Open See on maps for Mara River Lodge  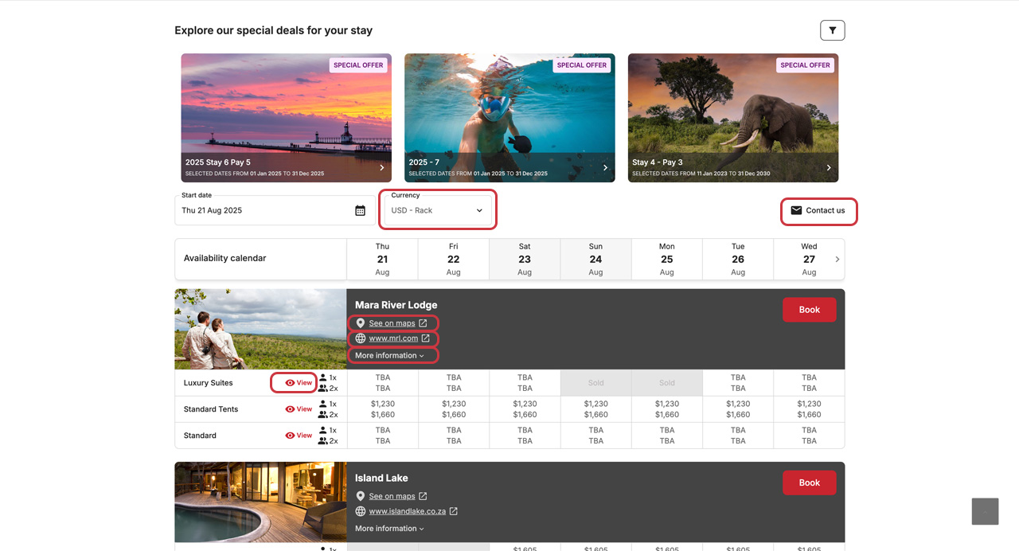[x=392, y=323]
